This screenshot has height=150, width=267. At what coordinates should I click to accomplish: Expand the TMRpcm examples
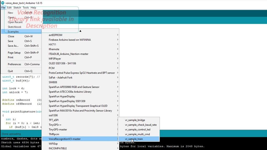tap(80, 134)
